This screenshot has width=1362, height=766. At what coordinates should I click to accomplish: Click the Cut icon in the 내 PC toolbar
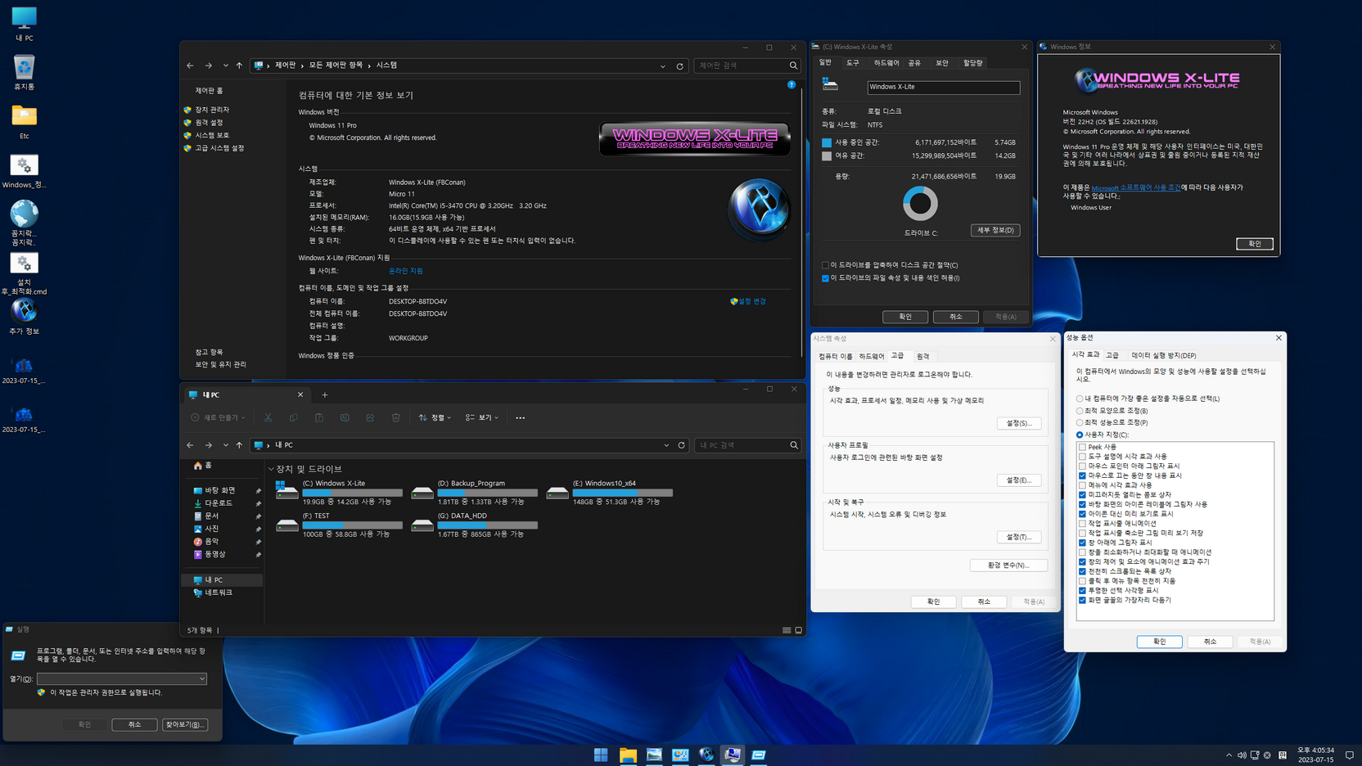point(268,417)
